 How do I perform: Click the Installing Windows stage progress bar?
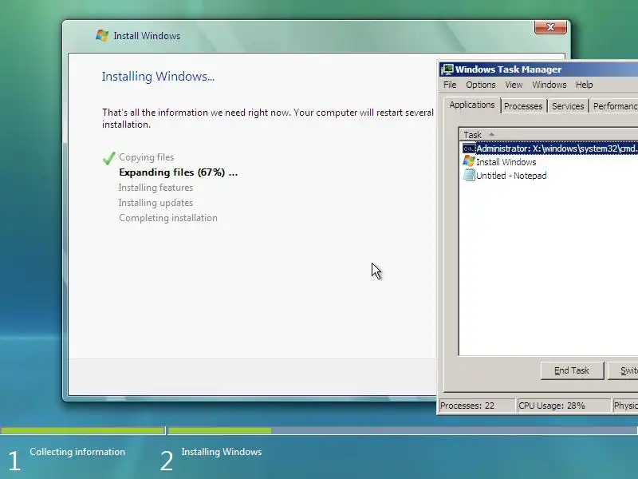pyautogui.click(x=403, y=430)
